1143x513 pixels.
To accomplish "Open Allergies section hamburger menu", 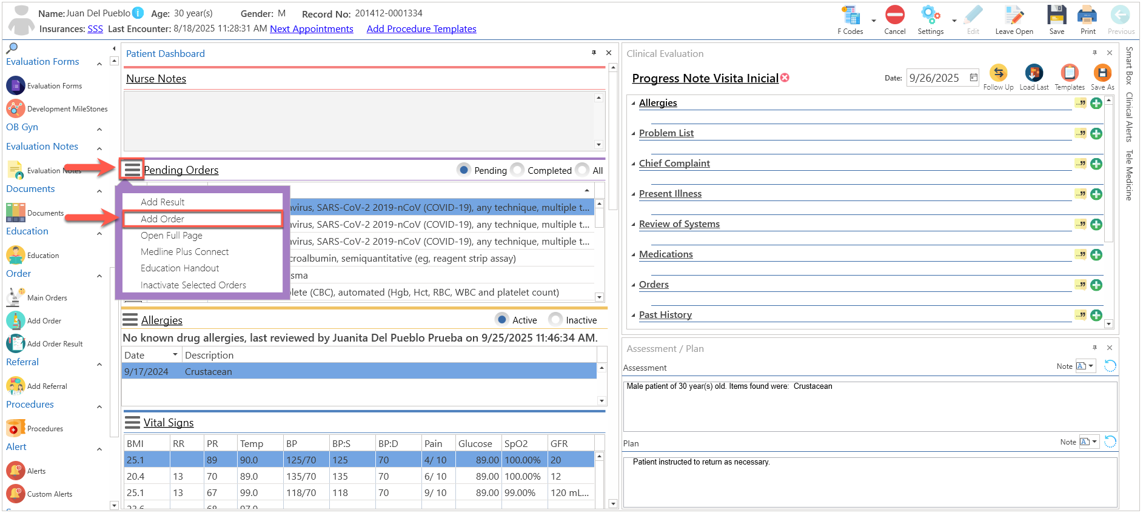I will click(x=130, y=320).
